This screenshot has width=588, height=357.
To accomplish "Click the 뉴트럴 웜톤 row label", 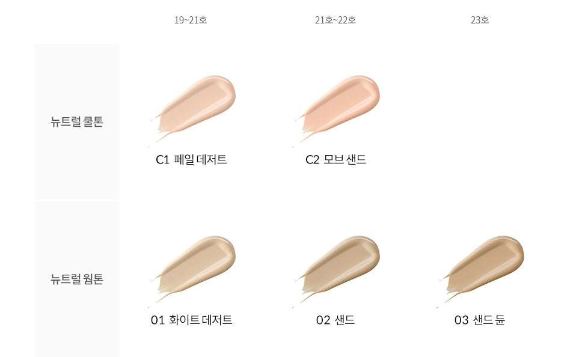I will tap(77, 279).
